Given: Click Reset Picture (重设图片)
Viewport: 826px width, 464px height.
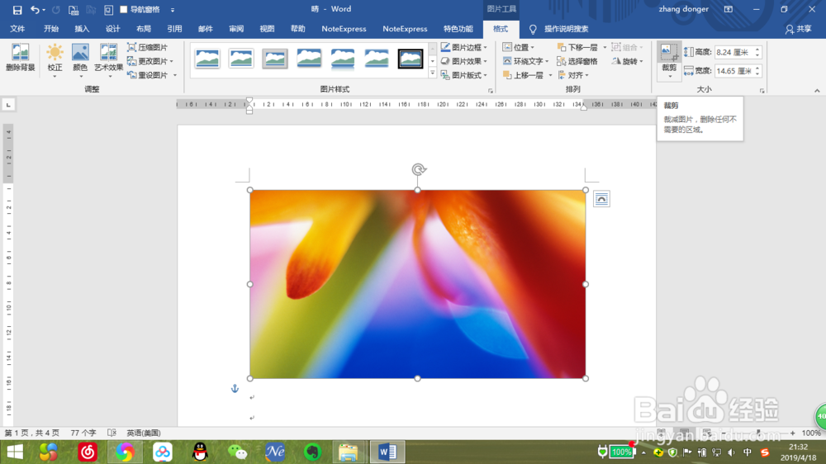Looking at the screenshot, I should 150,75.
